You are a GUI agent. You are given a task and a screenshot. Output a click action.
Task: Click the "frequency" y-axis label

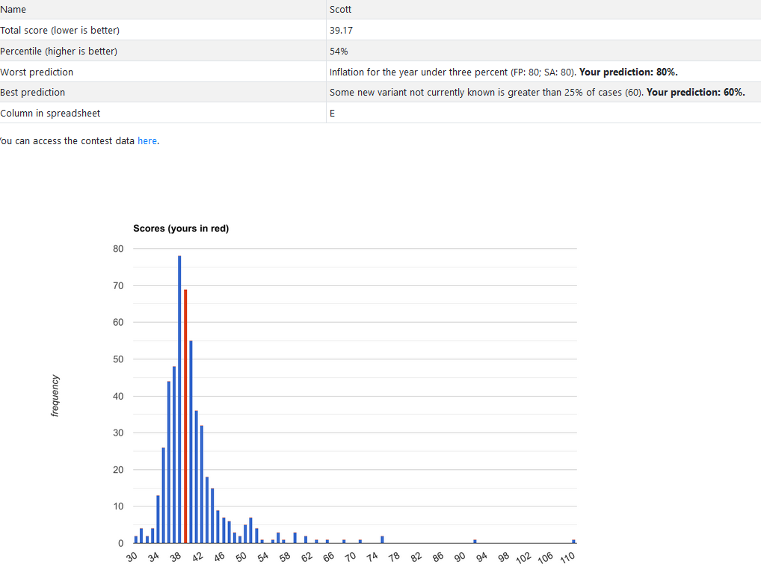pos(55,395)
